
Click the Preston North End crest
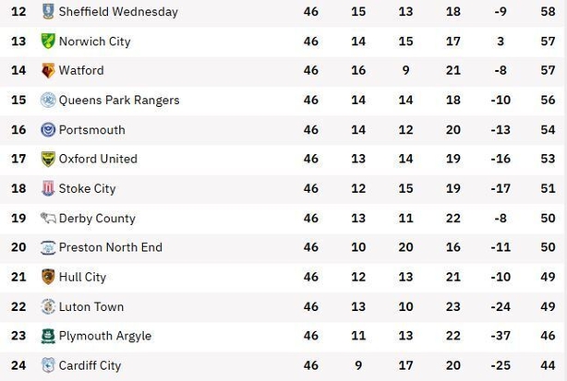click(x=48, y=248)
